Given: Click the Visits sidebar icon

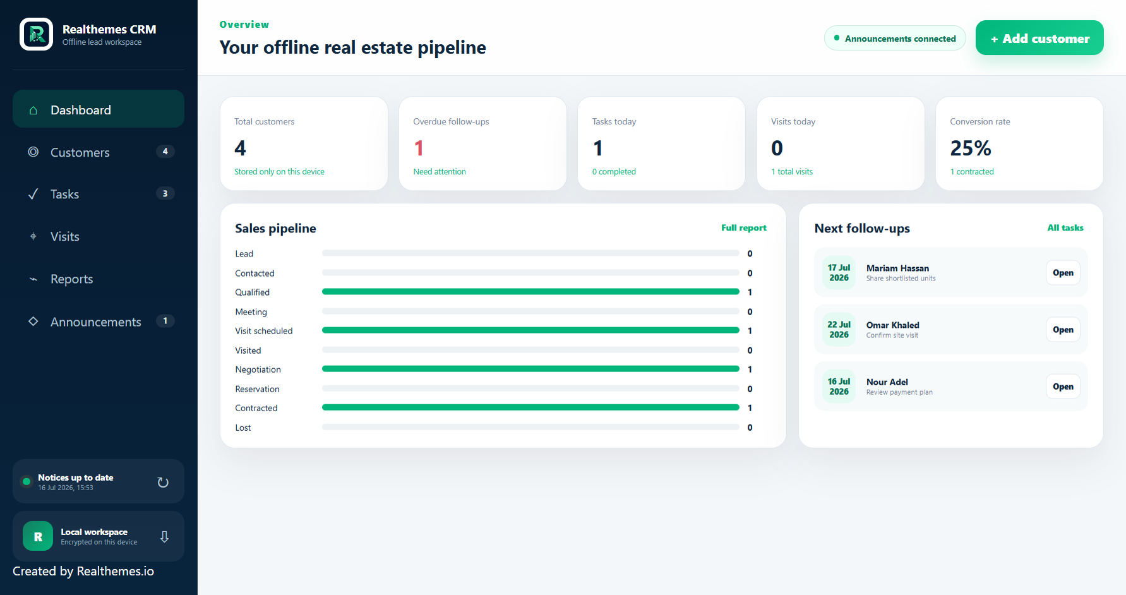Looking at the screenshot, I should click(33, 236).
